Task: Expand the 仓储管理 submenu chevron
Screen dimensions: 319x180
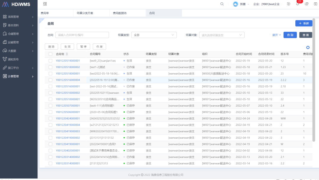Action: pyautogui.click(x=32, y=34)
